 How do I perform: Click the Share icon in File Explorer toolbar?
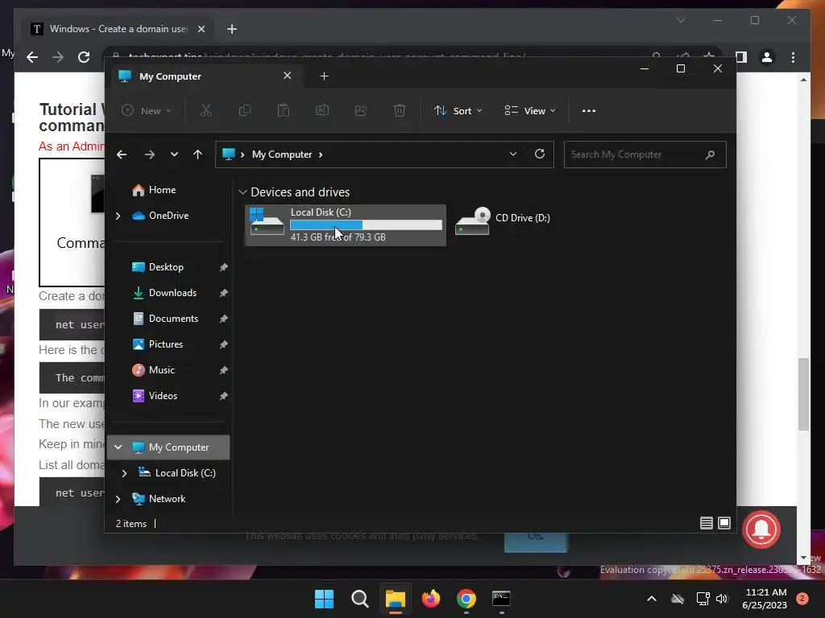tap(361, 110)
